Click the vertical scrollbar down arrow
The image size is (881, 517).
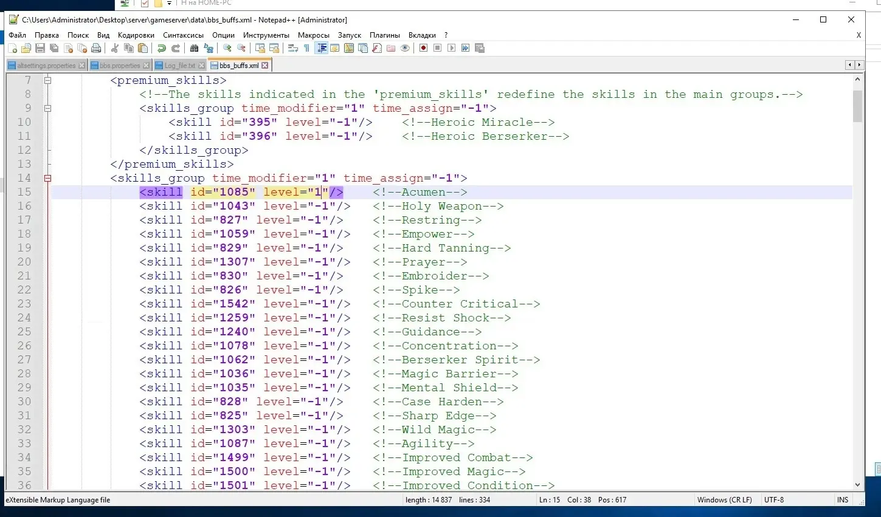tap(857, 485)
